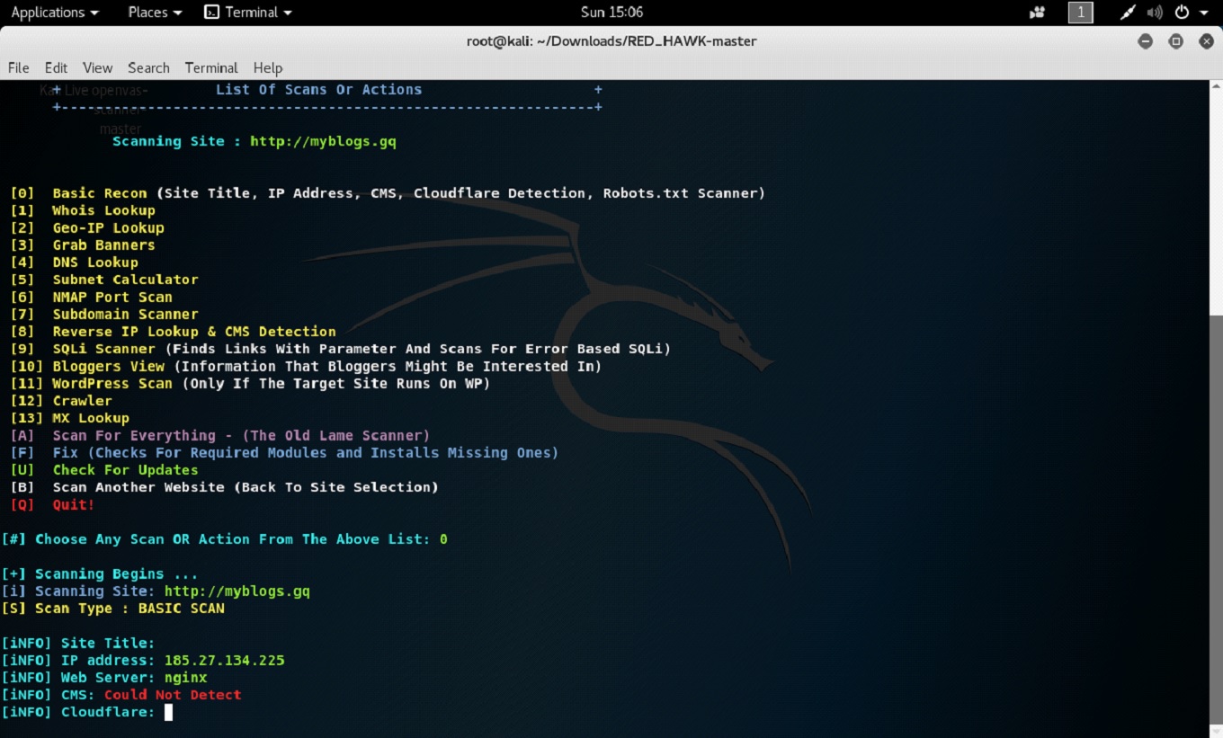Select workspace 1 indicator
This screenshot has width=1223, height=738.
coord(1081,13)
